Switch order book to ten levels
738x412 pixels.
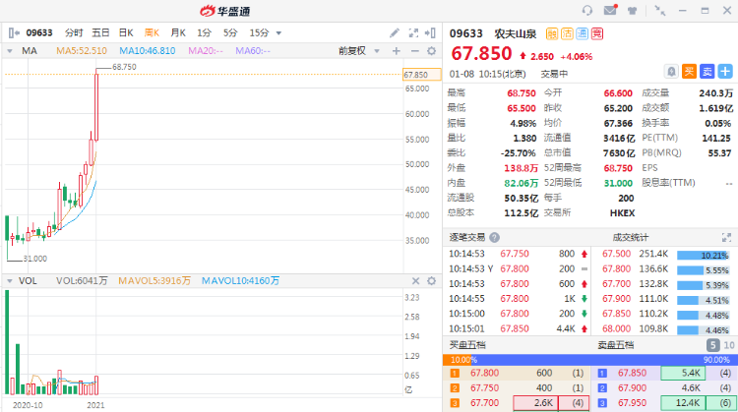[x=728, y=345]
